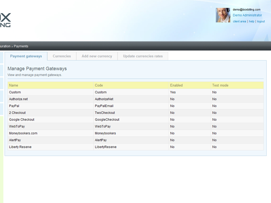Select the Update currencies rates tab
The height and width of the screenshot is (203, 271).
pyautogui.click(x=143, y=56)
